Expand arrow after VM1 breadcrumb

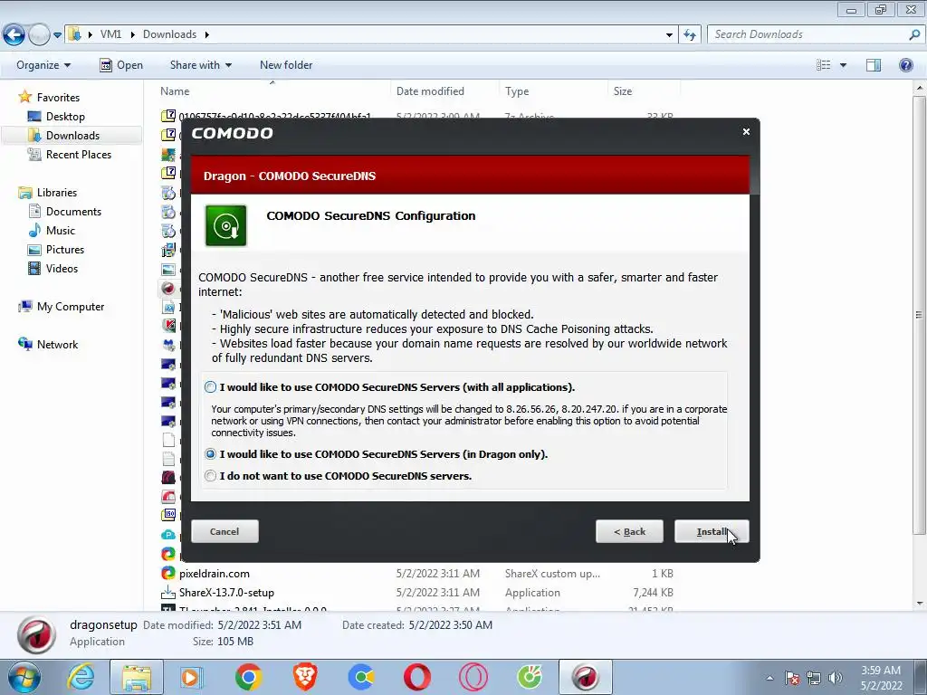(x=132, y=34)
